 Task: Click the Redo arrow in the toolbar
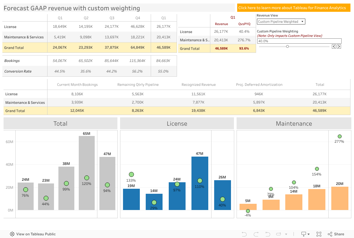coord(256,234)
